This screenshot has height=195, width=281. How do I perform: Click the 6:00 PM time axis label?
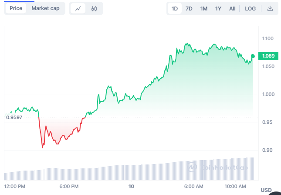(69, 186)
